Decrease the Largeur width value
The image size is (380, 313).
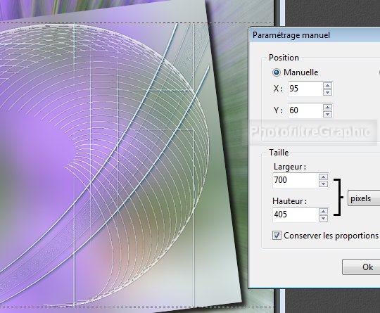tap(323, 184)
